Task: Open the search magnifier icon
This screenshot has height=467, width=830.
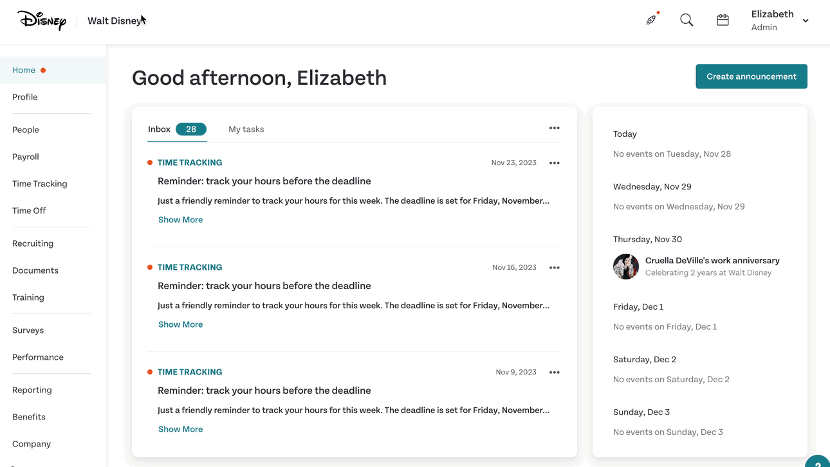Action: [x=687, y=20]
